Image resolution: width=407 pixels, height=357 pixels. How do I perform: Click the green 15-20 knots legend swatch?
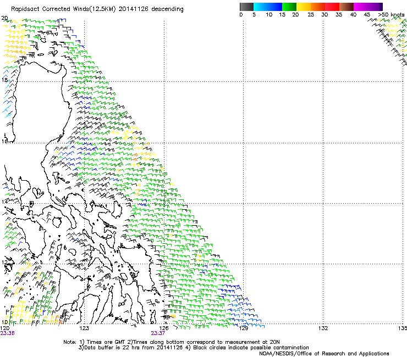[289, 7]
